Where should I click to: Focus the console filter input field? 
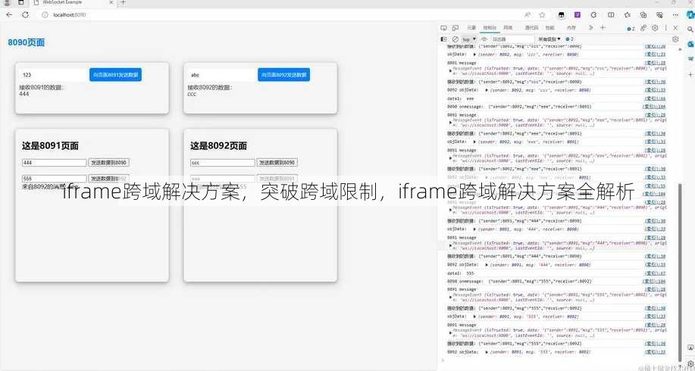(x=512, y=39)
